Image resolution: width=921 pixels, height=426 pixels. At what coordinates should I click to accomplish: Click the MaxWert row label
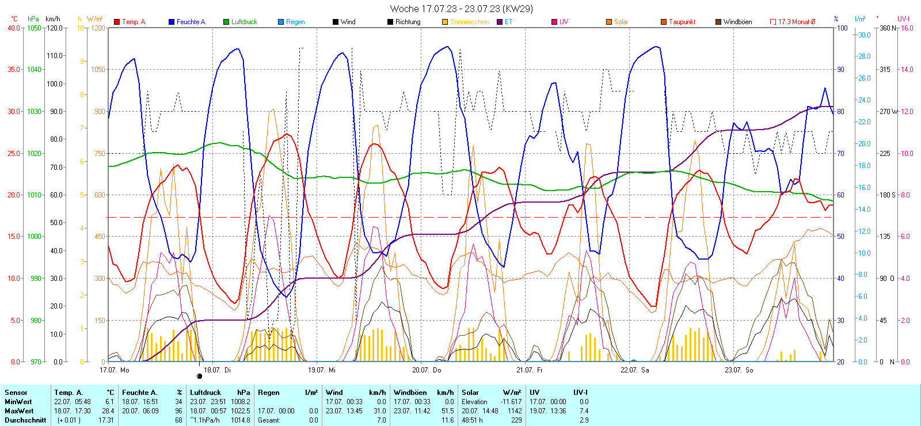coord(19,411)
